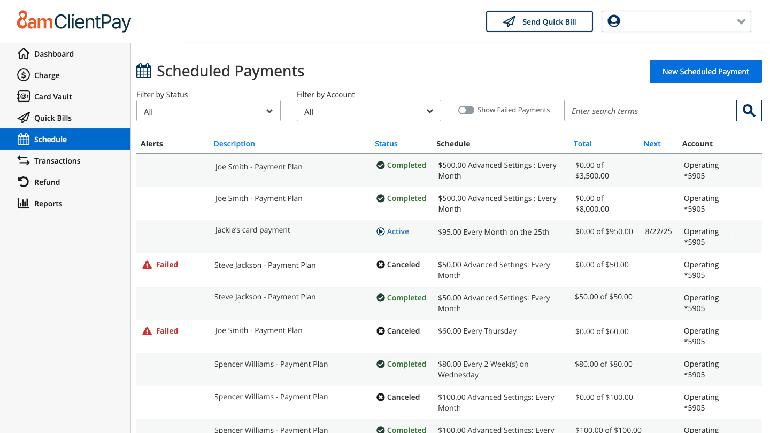Open the Filter by Status dropdown
The height and width of the screenshot is (433, 770).
click(x=209, y=111)
